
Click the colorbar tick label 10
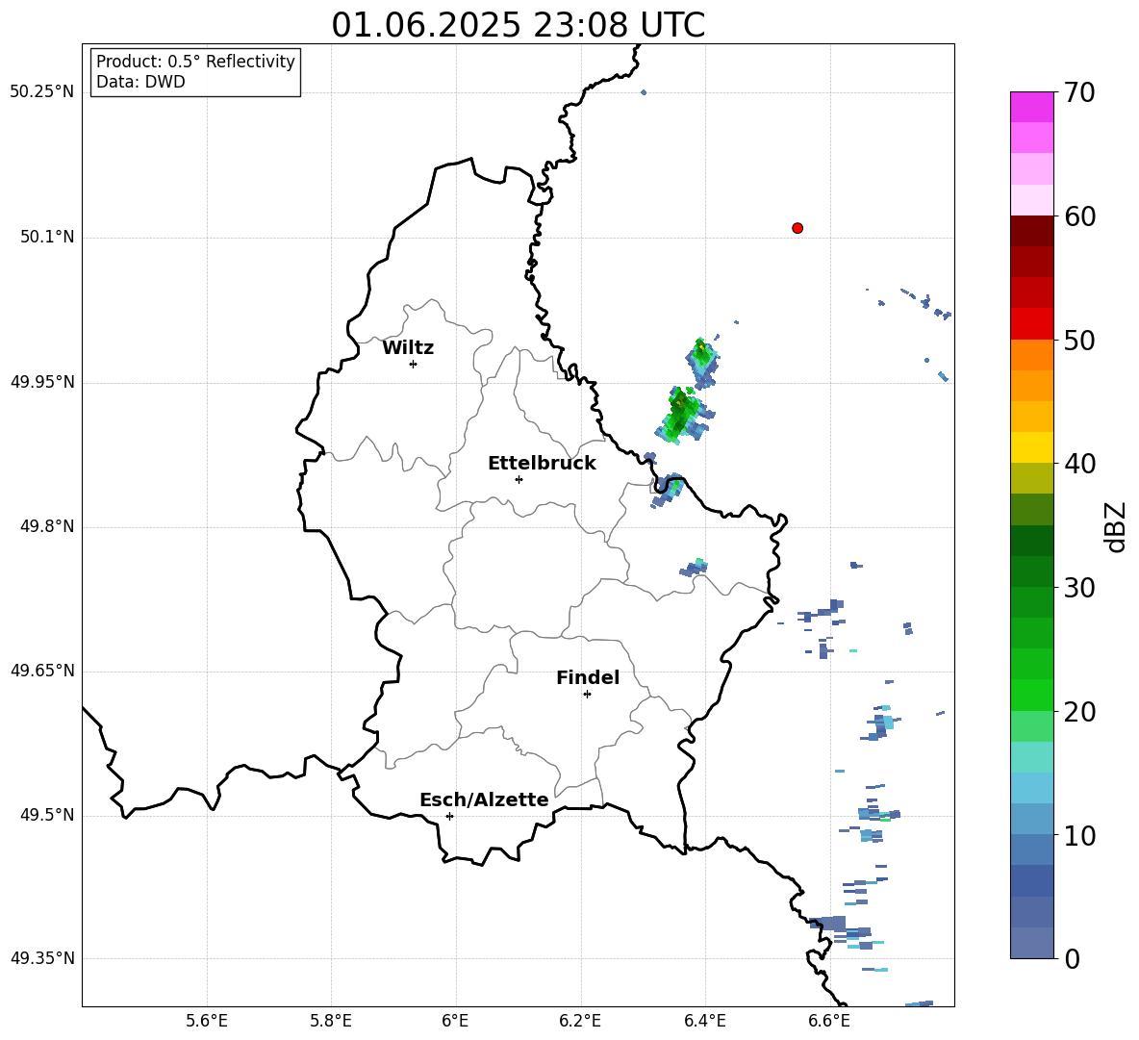tap(1079, 835)
